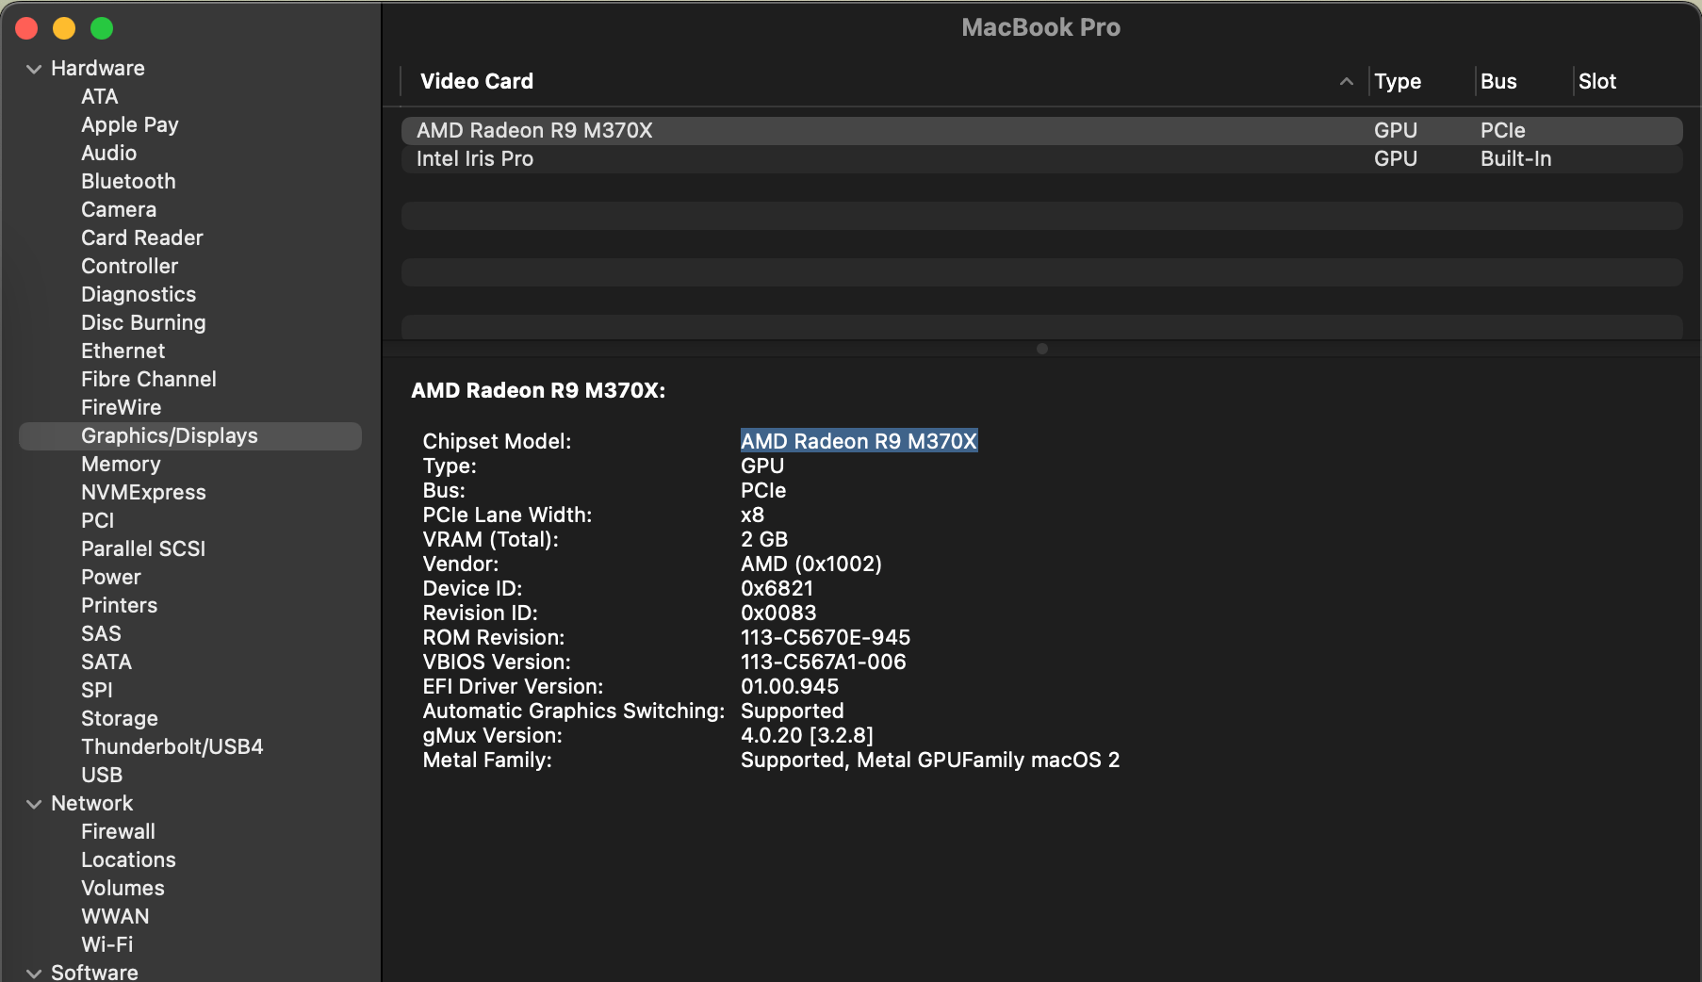The height and width of the screenshot is (982, 1702).
Task: View Memory information
Action: tap(121, 464)
